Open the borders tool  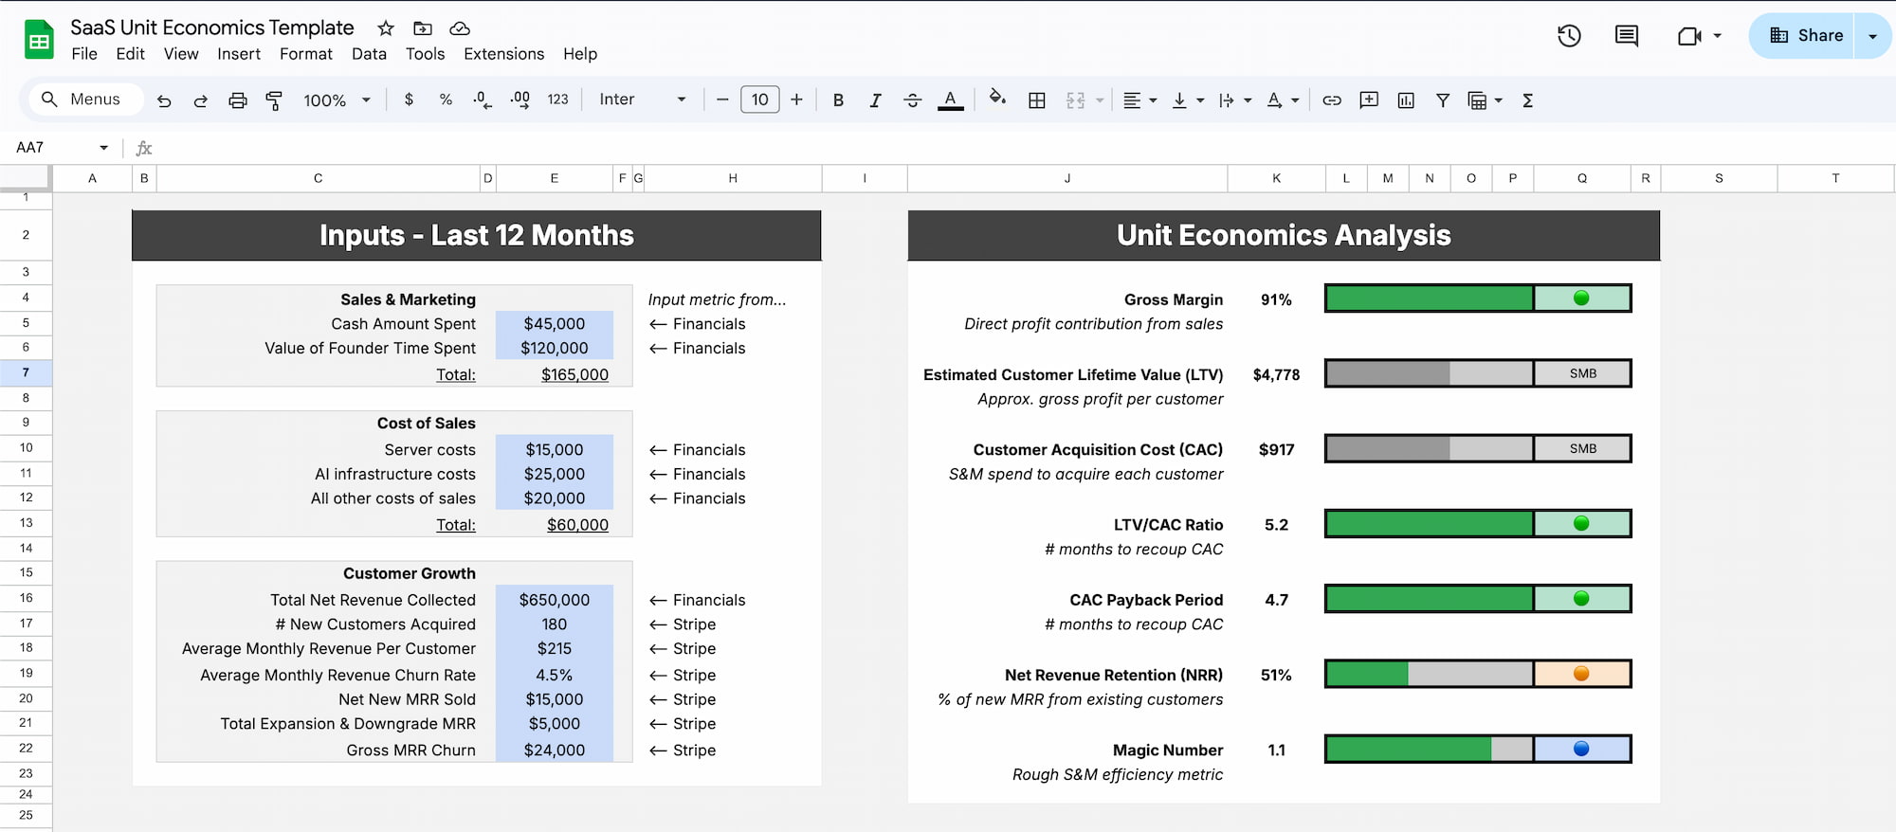coord(1037,99)
